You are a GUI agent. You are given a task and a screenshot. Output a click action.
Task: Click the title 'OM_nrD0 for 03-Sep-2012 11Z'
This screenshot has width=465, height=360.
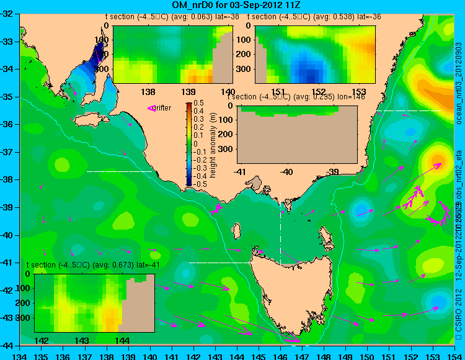click(236, 5)
